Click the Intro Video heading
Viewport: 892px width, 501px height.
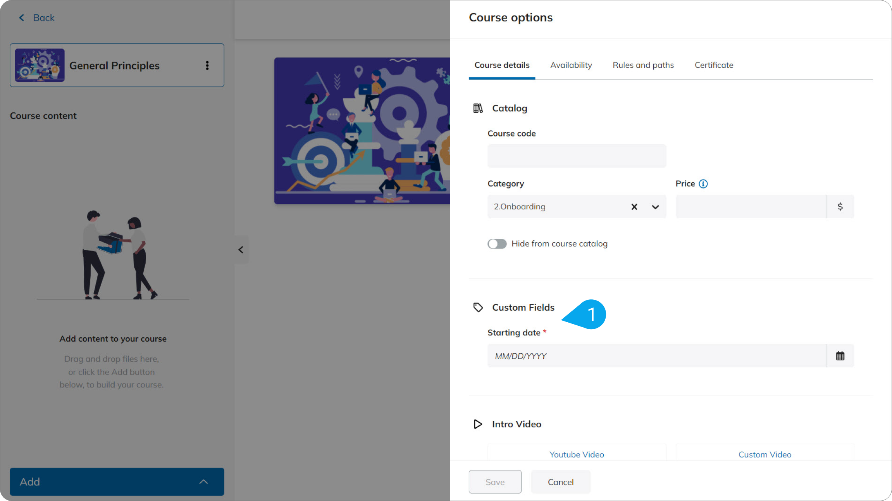pyautogui.click(x=517, y=424)
